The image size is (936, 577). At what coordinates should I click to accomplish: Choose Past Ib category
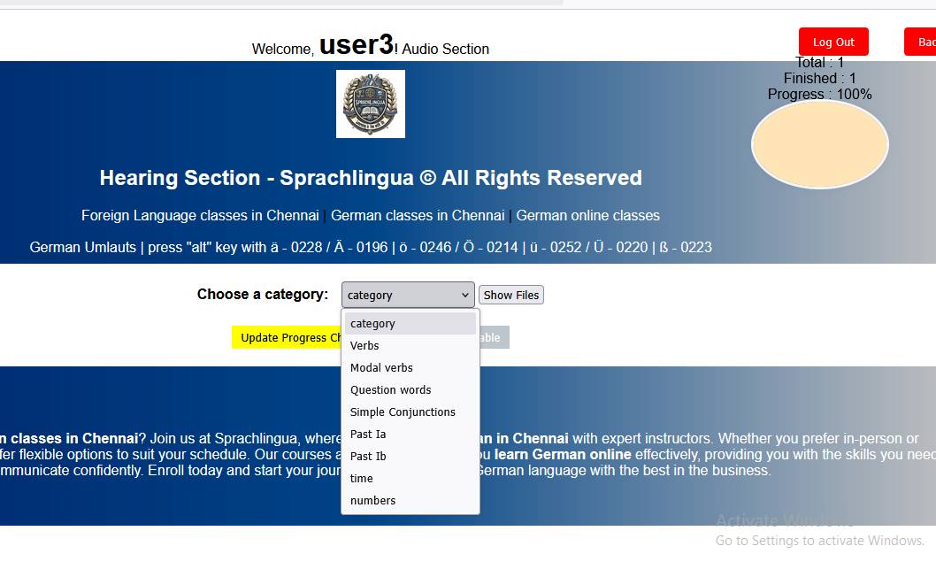click(x=410, y=456)
